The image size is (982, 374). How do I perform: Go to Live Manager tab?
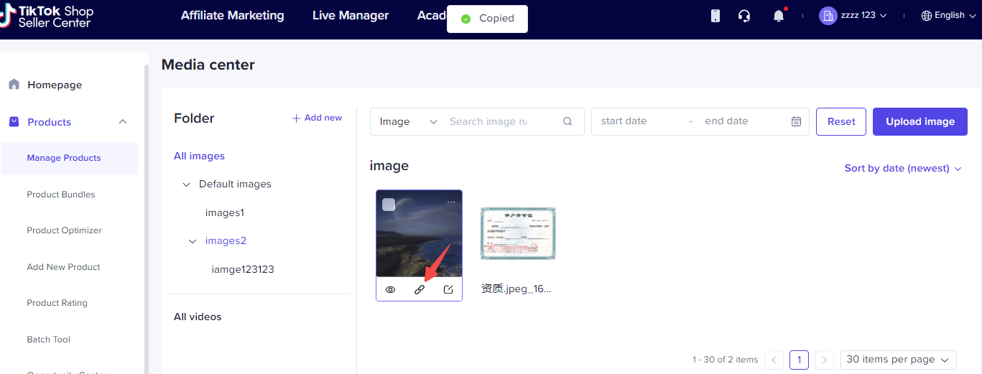351,16
